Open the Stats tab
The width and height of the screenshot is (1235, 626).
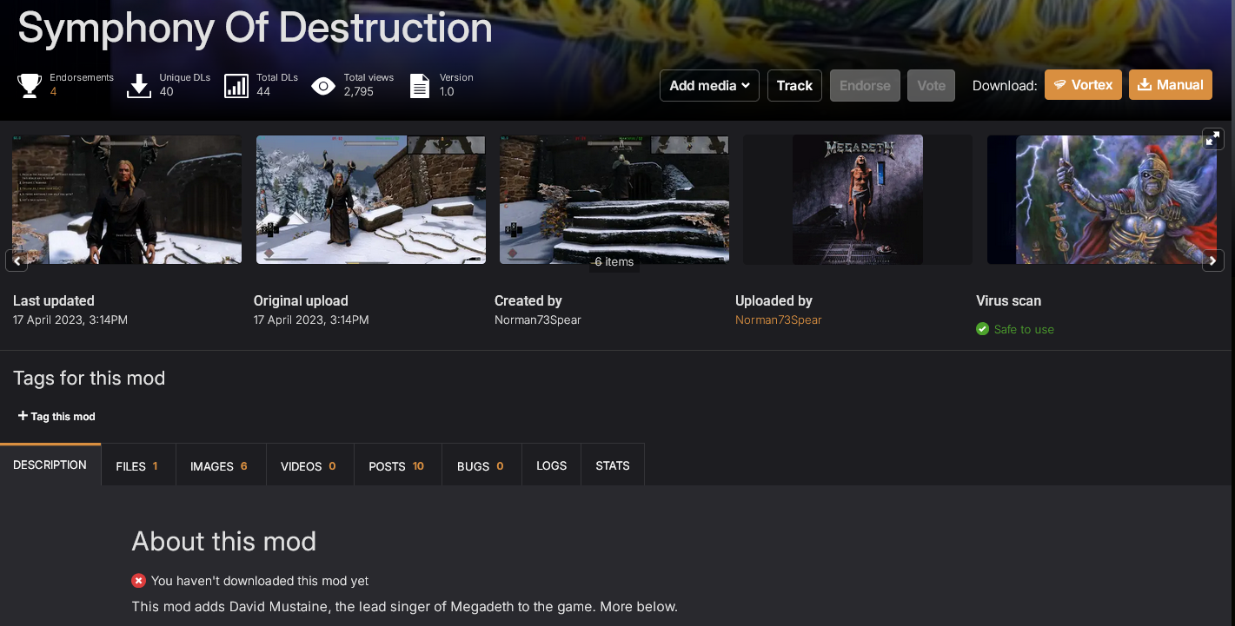pyautogui.click(x=613, y=466)
